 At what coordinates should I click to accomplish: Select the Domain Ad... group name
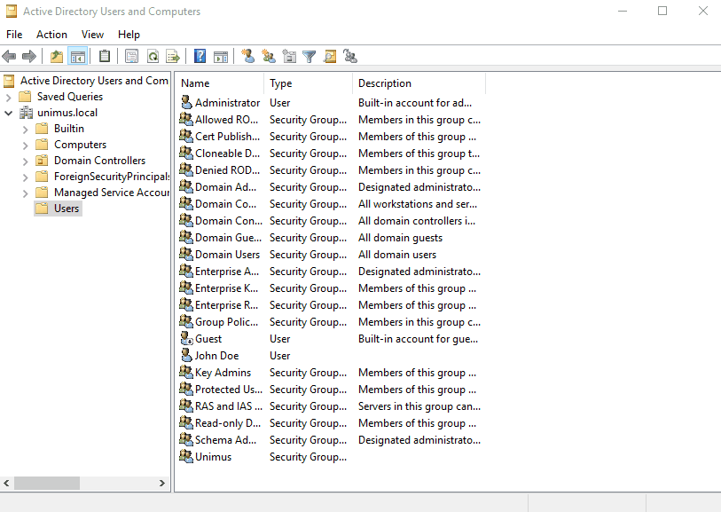click(x=226, y=187)
